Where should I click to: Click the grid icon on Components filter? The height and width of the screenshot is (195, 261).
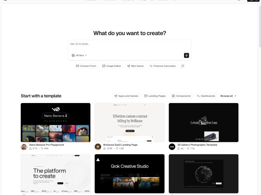pos(173,96)
